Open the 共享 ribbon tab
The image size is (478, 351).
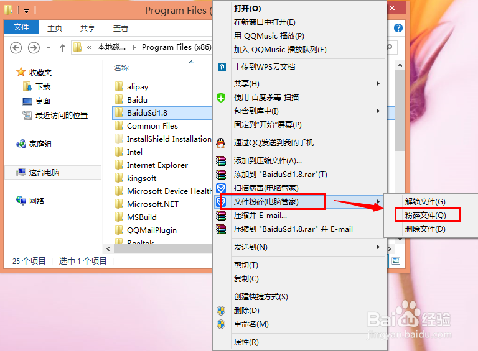point(88,29)
